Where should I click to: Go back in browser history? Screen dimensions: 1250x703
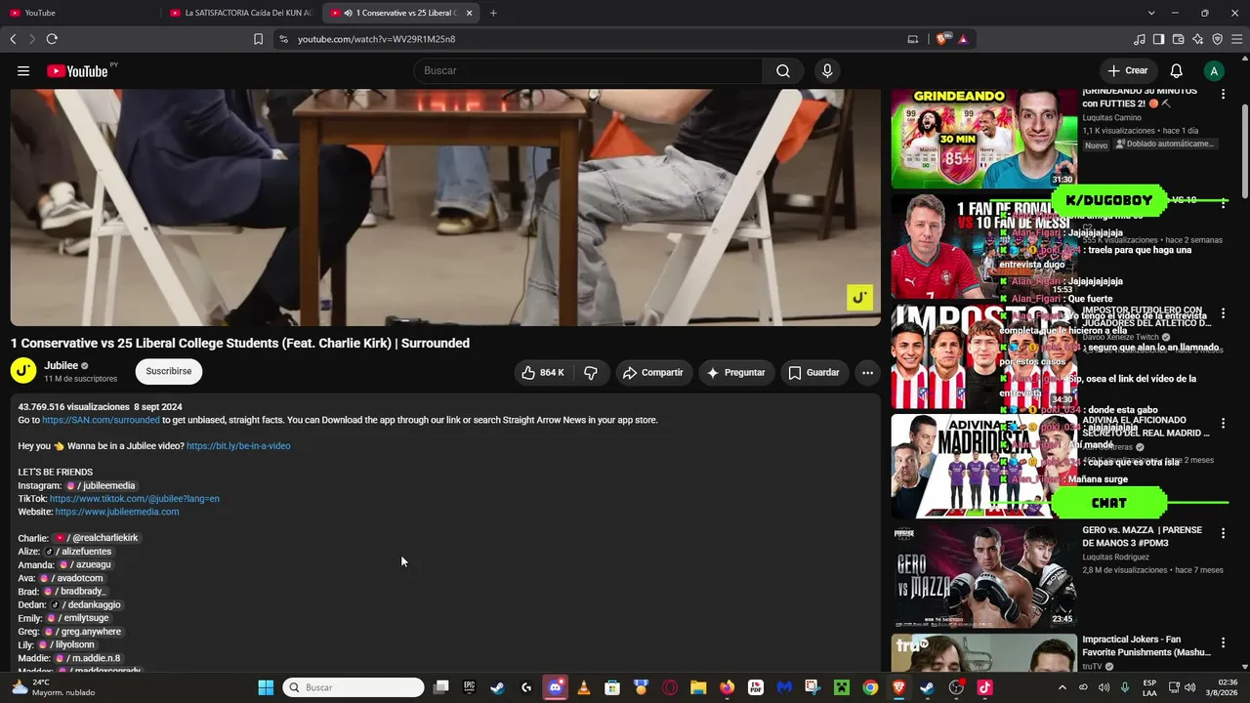coord(13,39)
